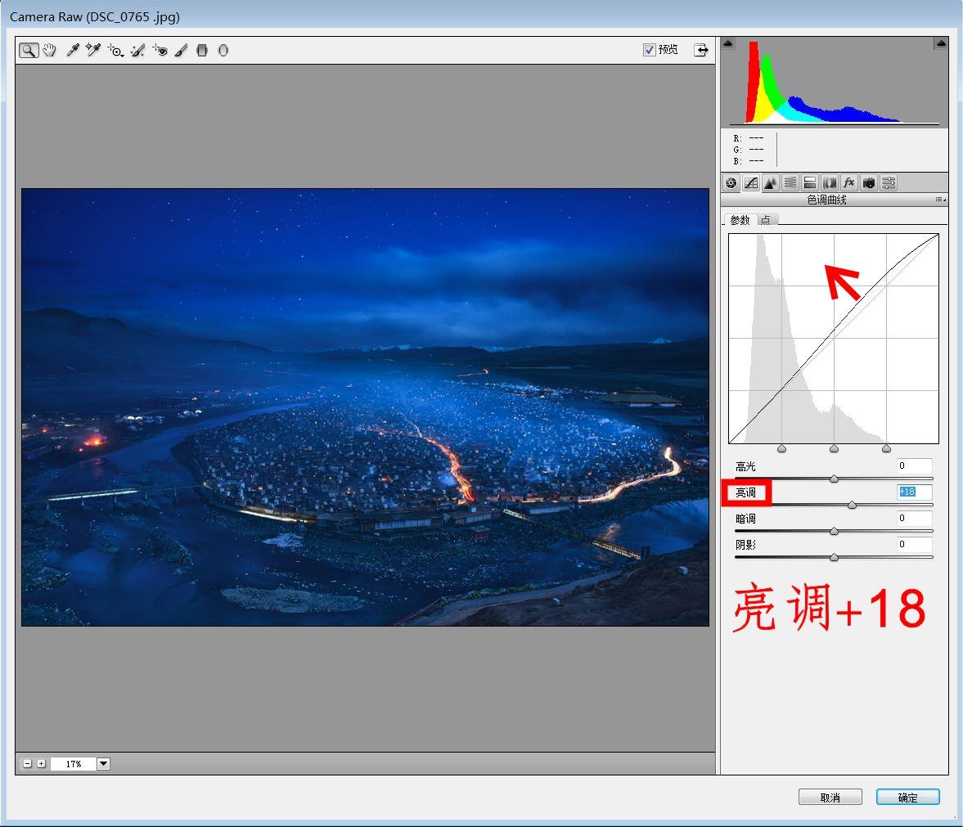
Task: Zoom in with the plus button
Action: [x=41, y=764]
